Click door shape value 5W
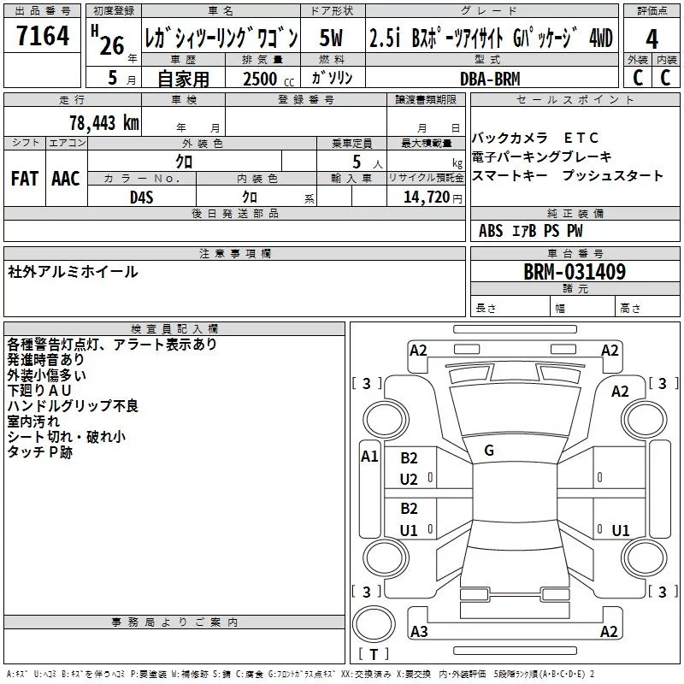 tap(331, 38)
